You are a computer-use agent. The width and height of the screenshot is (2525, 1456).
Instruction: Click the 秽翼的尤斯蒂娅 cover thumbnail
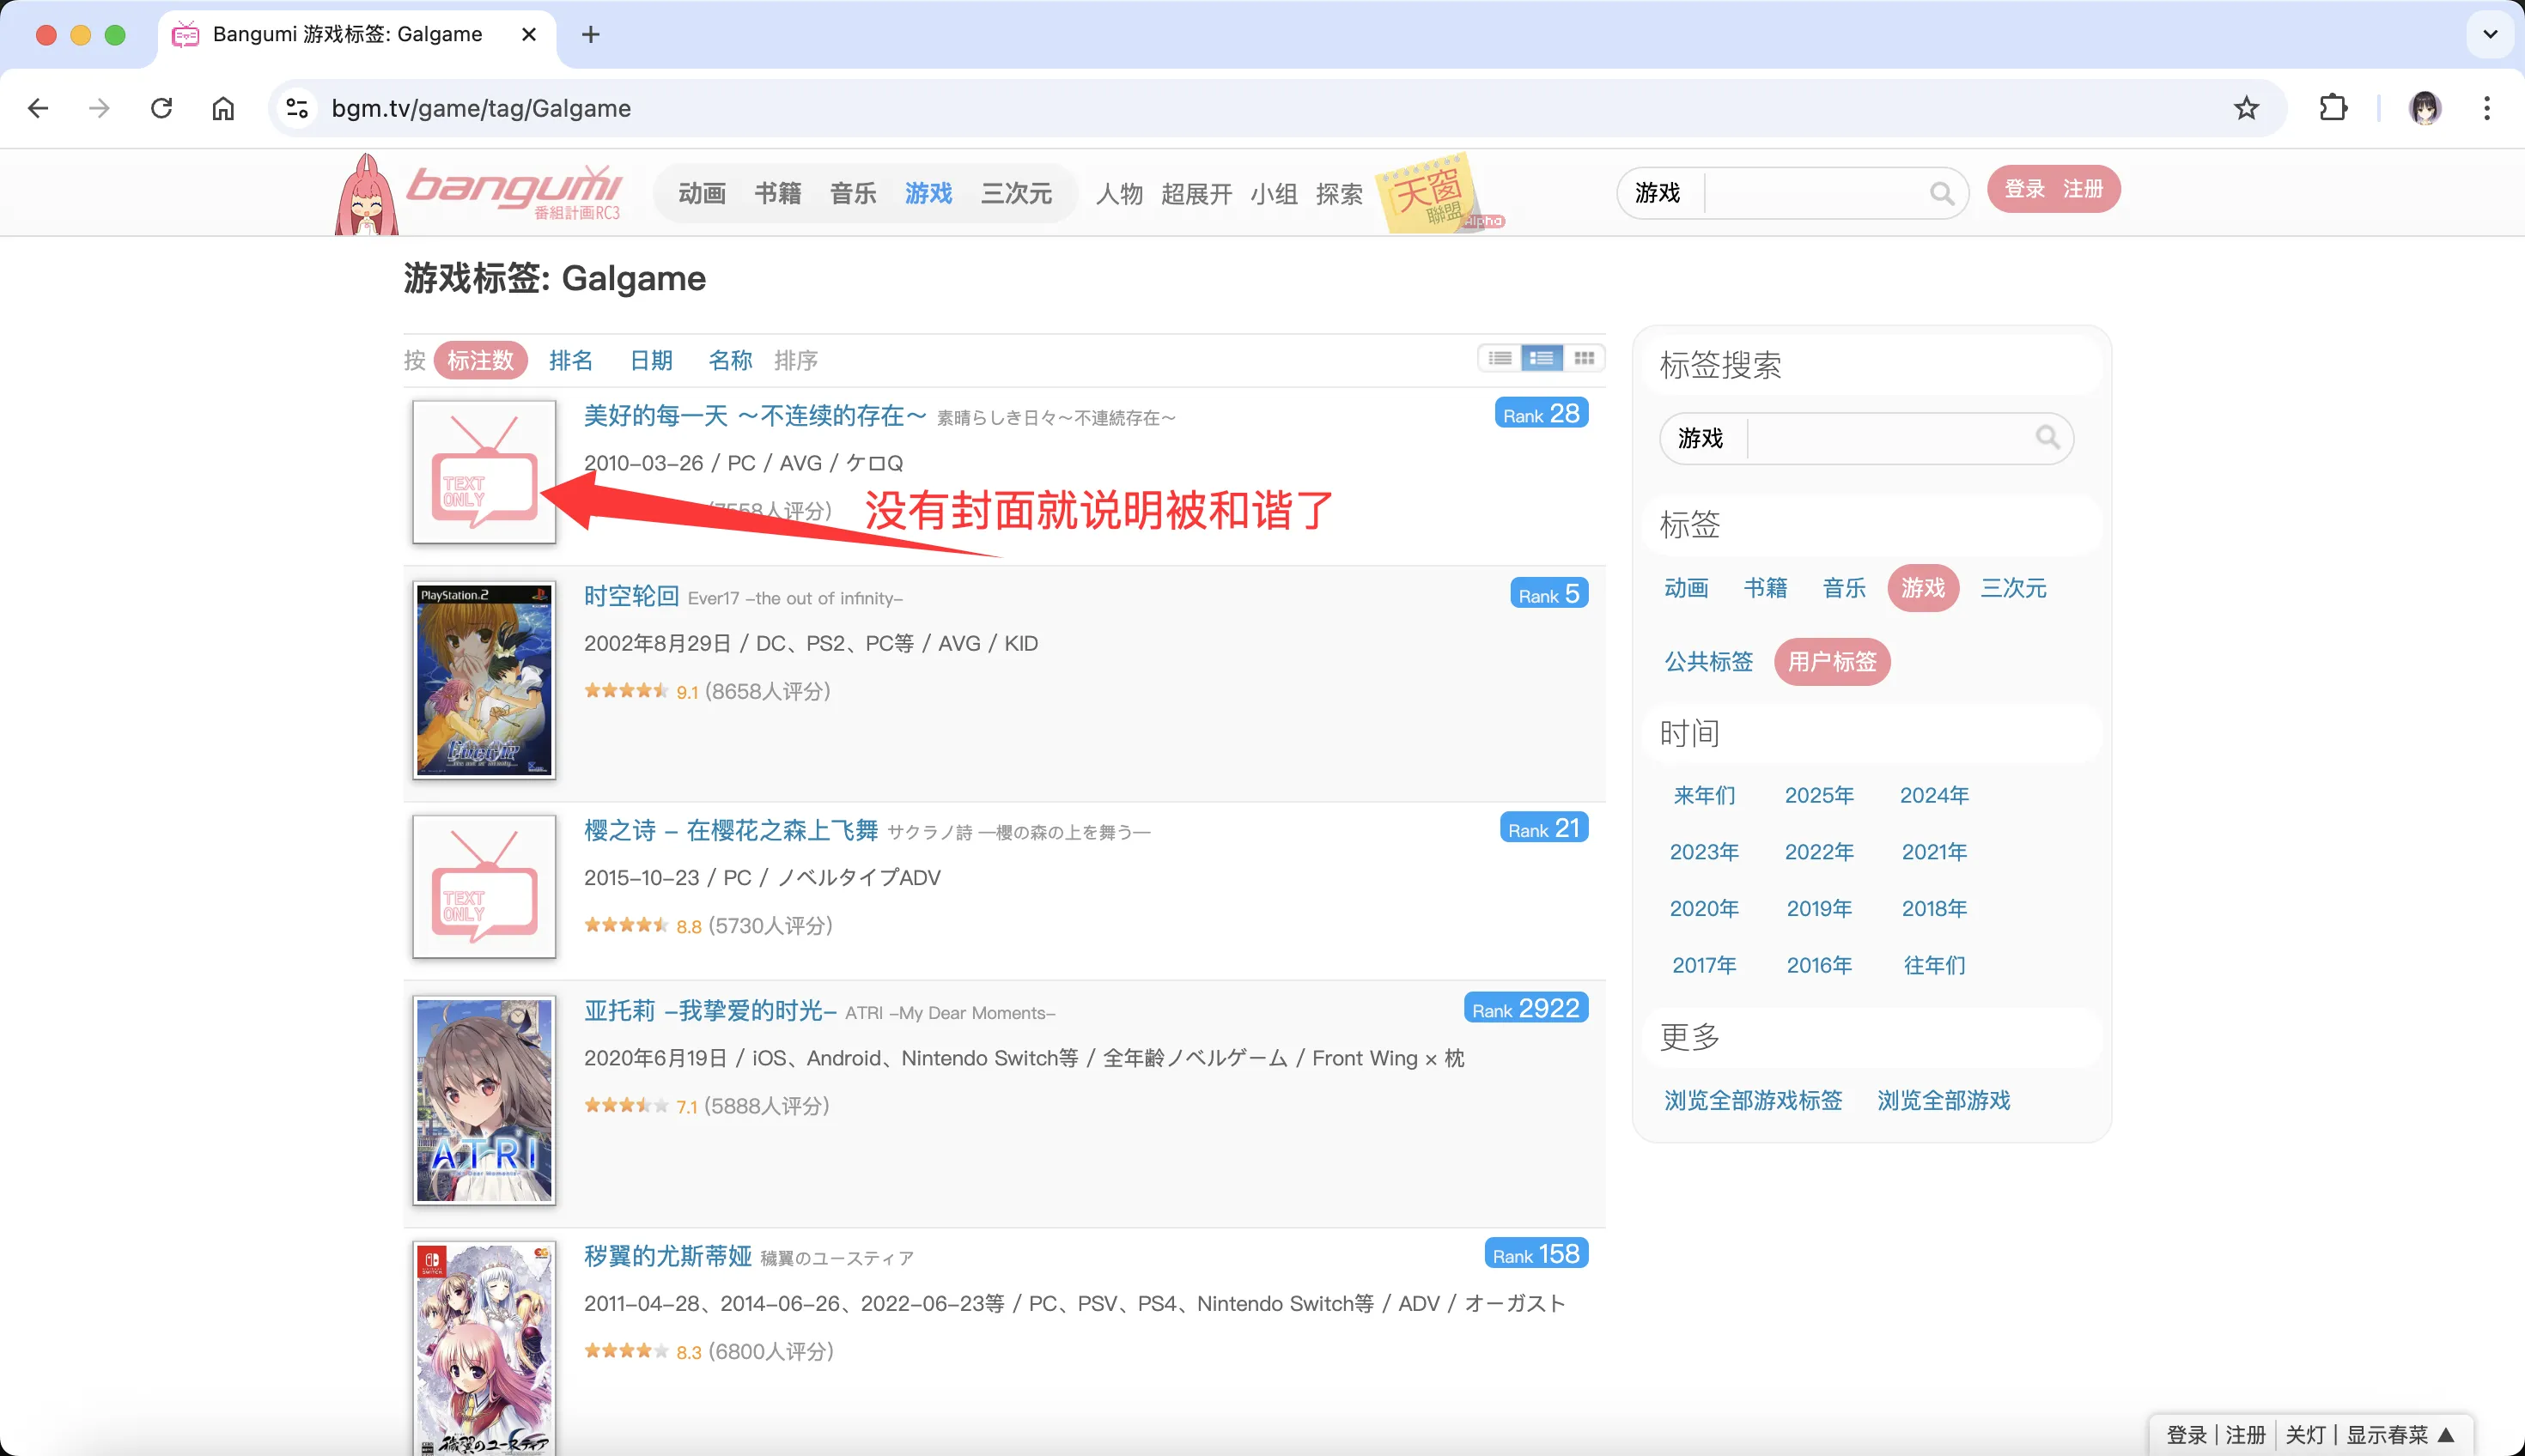[484, 1348]
